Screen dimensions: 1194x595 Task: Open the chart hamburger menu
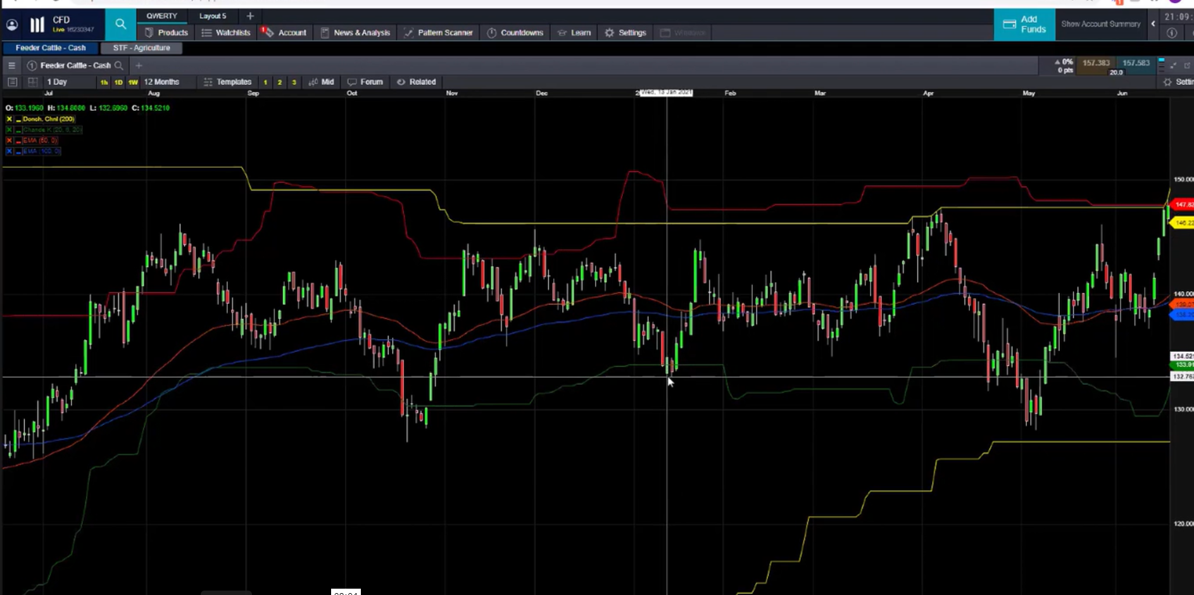point(11,65)
